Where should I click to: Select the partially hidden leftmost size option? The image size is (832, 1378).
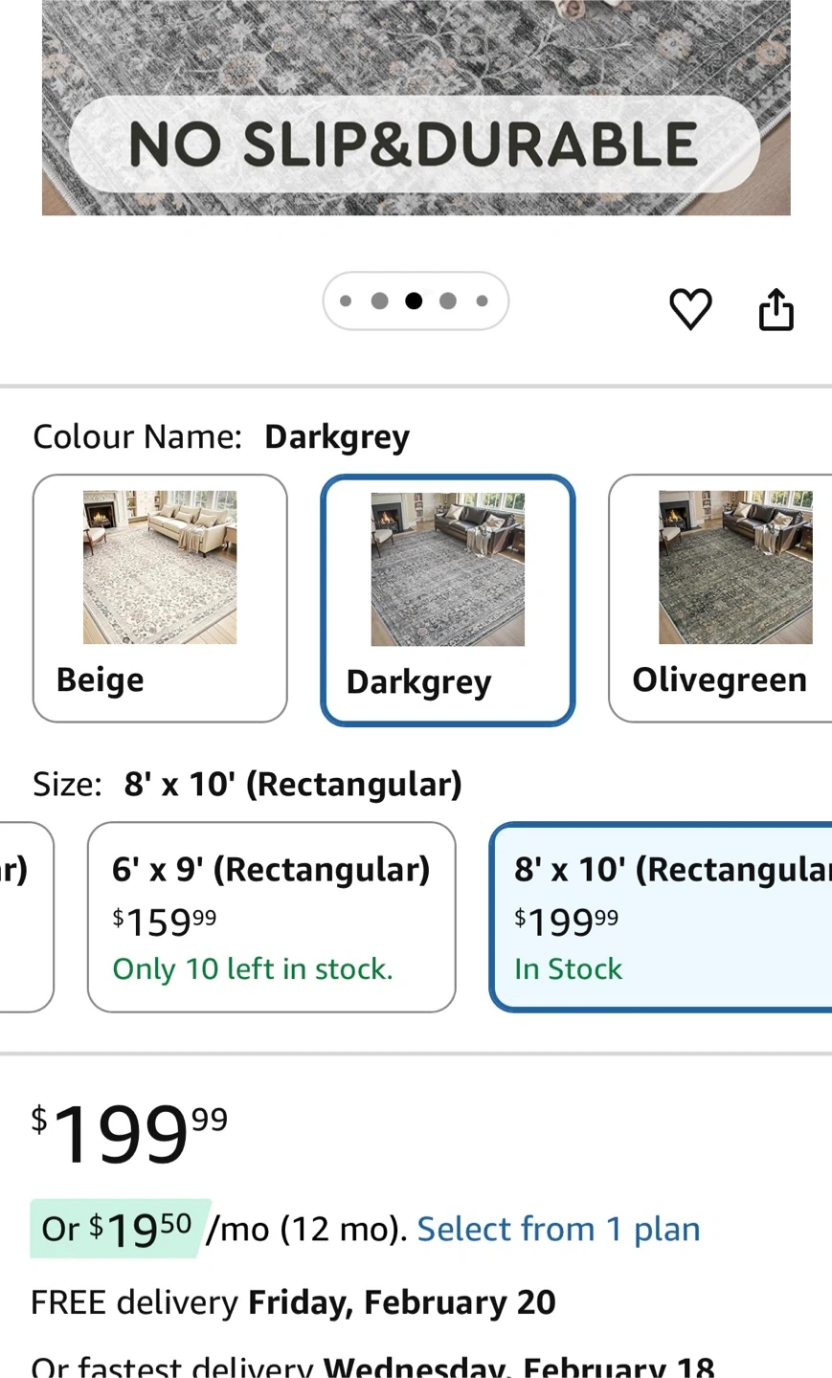24,917
